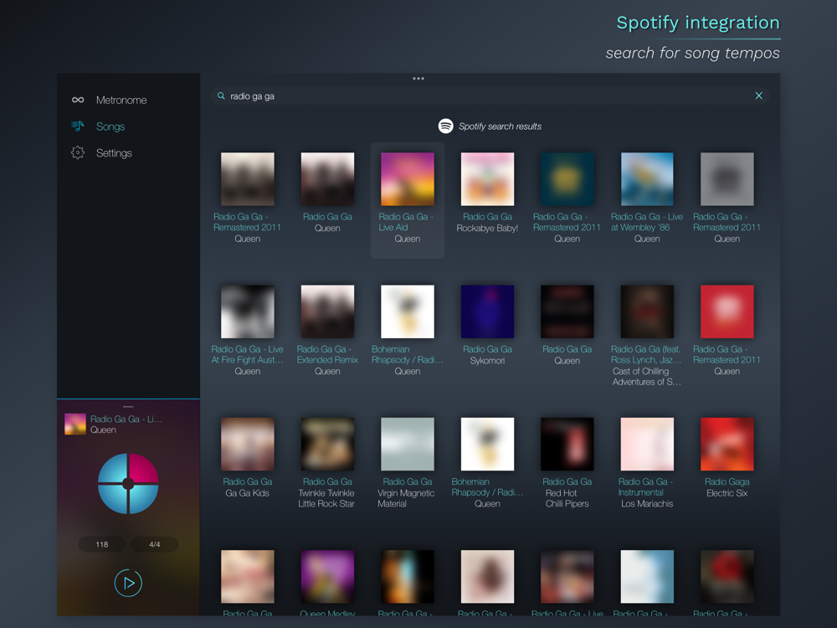Go to the Settings menu item

[114, 153]
